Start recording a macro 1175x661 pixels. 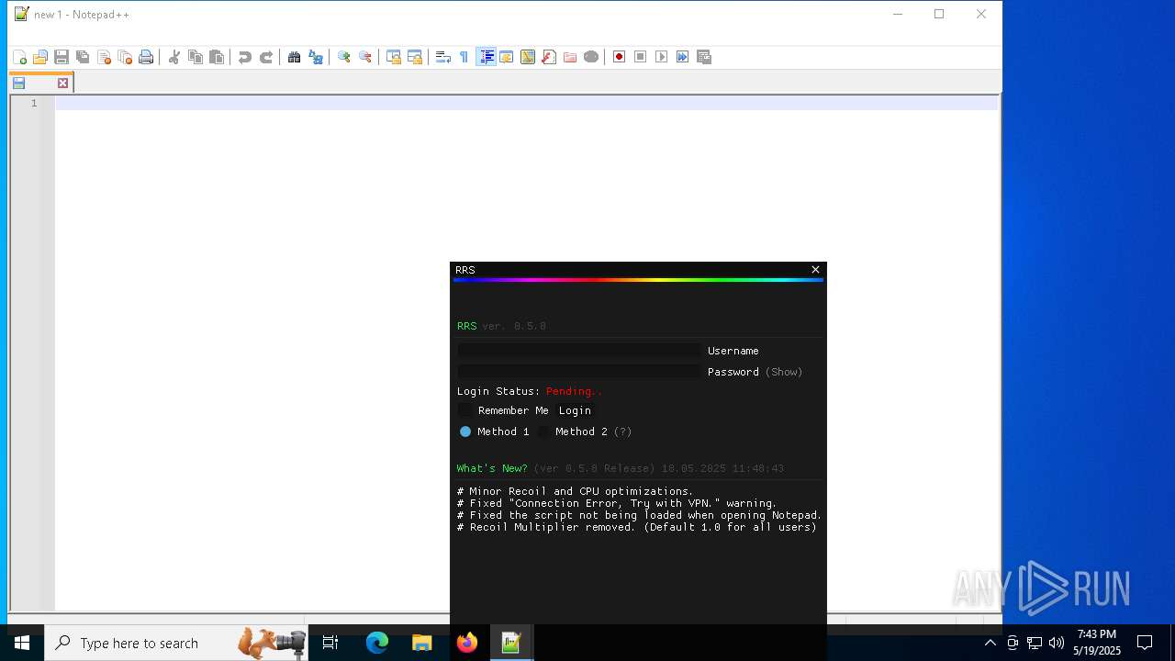coord(620,57)
